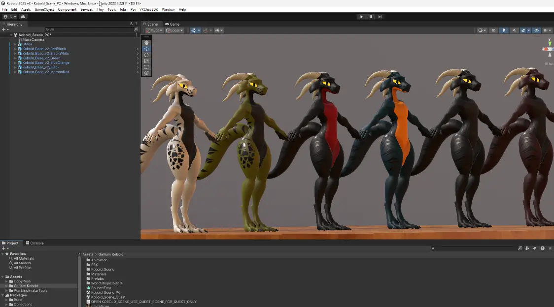Toggle scene visibility eye icon

coord(537,31)
